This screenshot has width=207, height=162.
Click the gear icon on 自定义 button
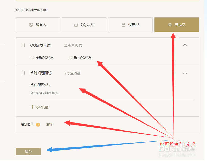170,25
